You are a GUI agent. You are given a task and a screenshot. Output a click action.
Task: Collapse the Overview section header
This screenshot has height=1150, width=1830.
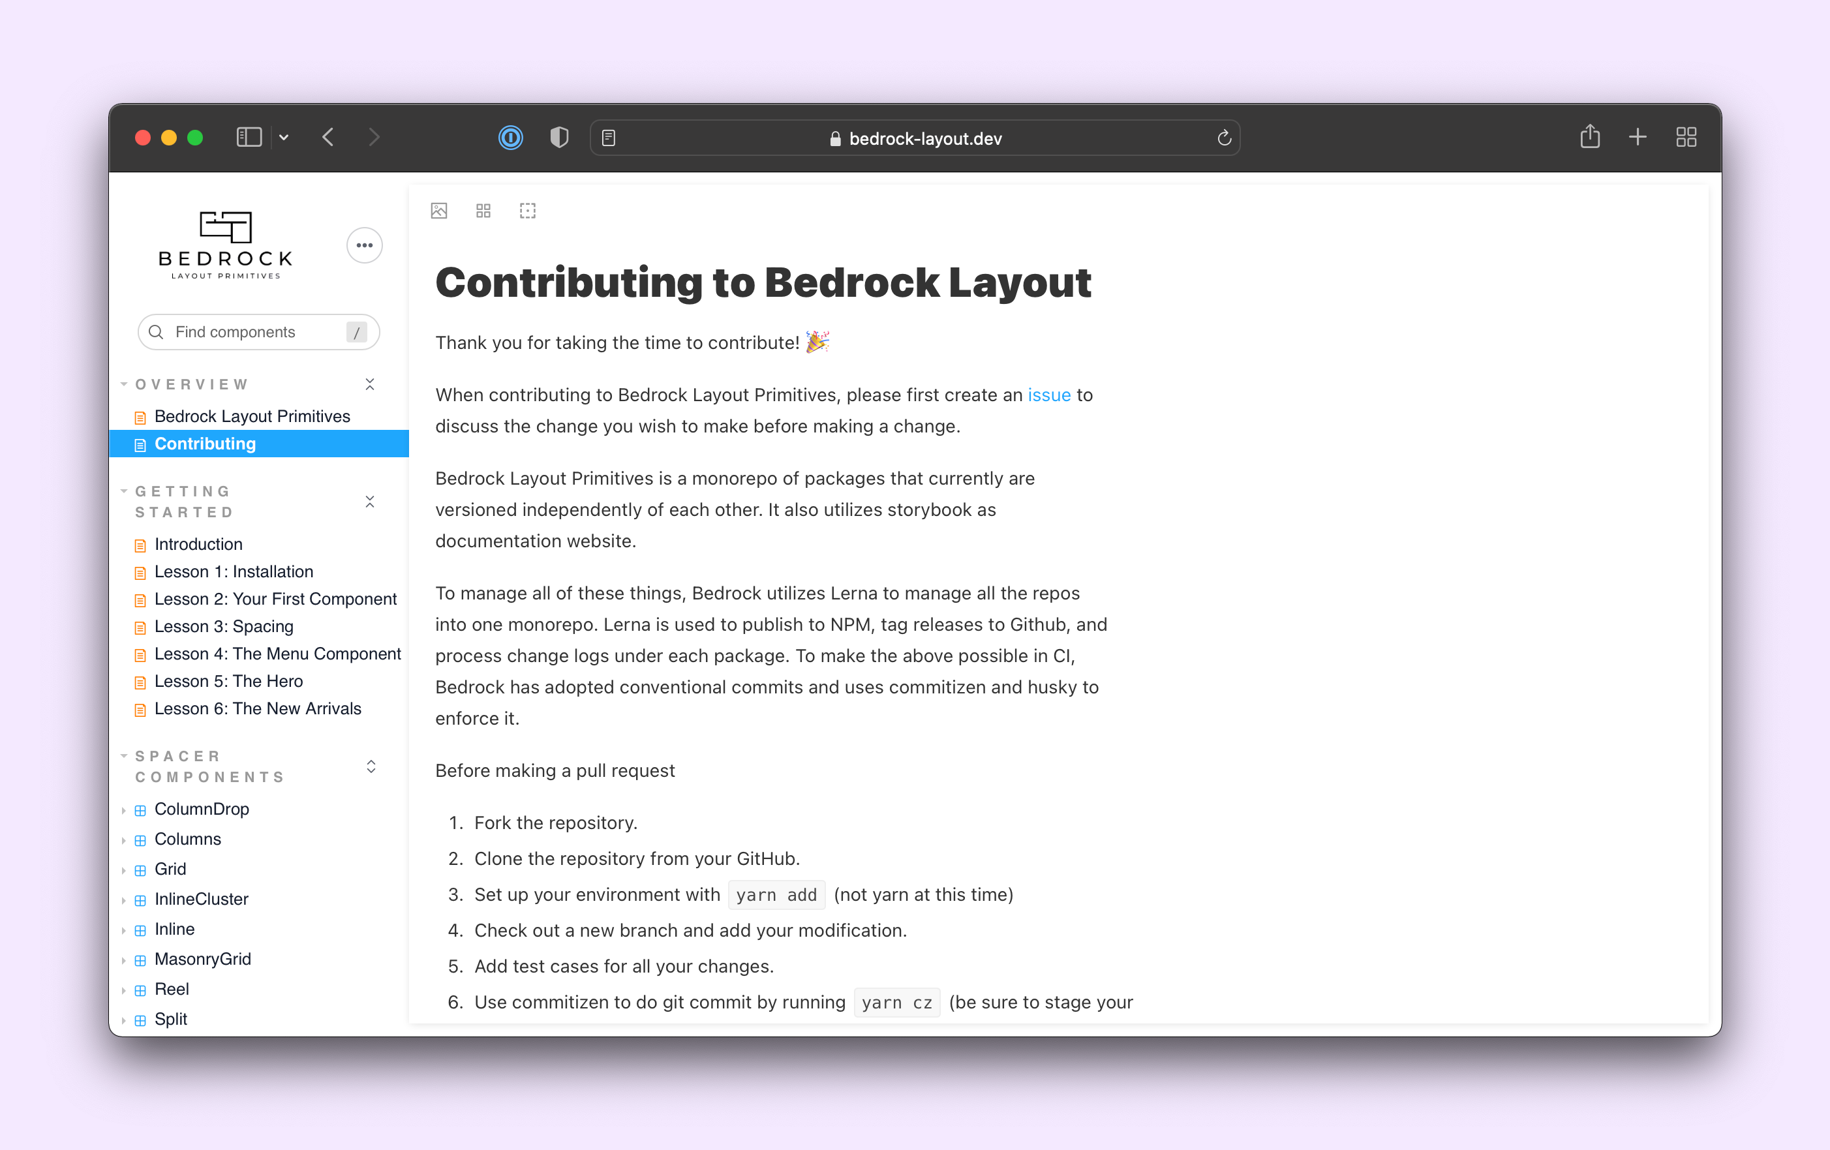click(192, 385)
